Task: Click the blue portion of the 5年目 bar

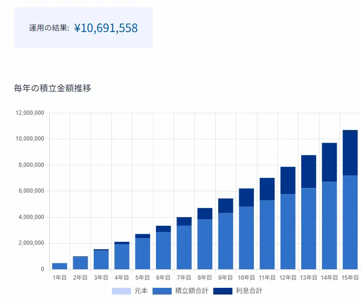Action: (x=143, y=253)
